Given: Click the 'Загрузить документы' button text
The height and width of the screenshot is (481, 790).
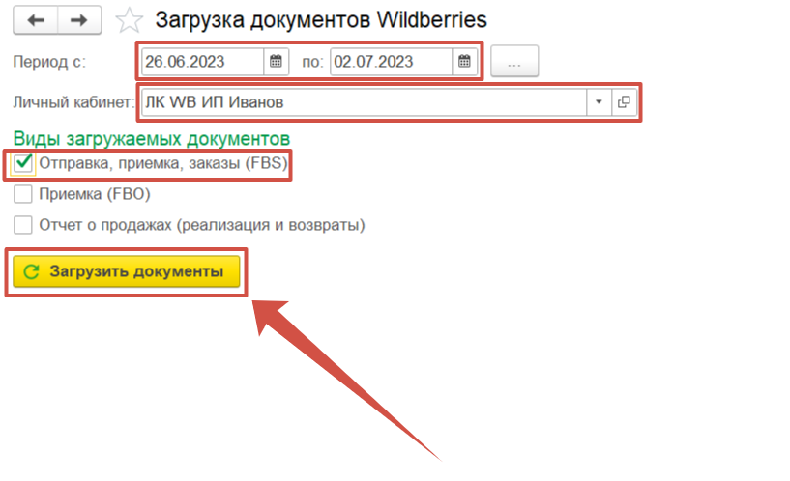Looking at the screenshot, I should [x=135, y=272].
